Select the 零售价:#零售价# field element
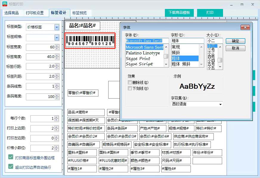The image size is (260, 178). (83, 93)
